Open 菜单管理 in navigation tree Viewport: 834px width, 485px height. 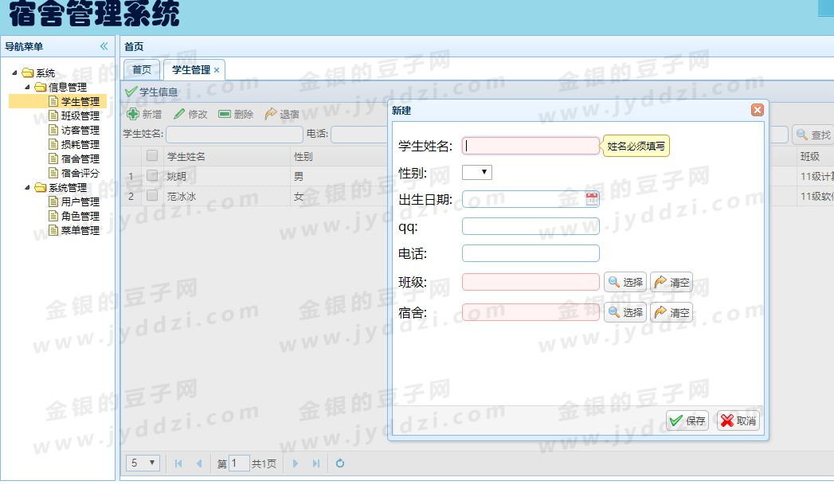[x=80, y=230]
